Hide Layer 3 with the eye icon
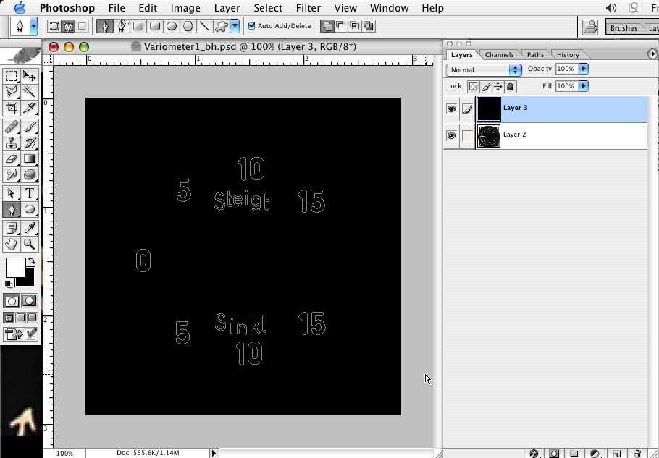This screenshot has width=659, height=458. tap(451, 109)
